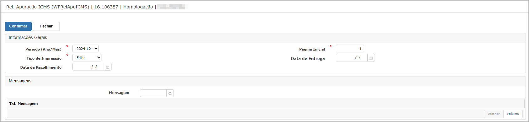Focus the Página Inicial input field
The width and height of the screenshot is (529, 122).
(x=350, y=49)
